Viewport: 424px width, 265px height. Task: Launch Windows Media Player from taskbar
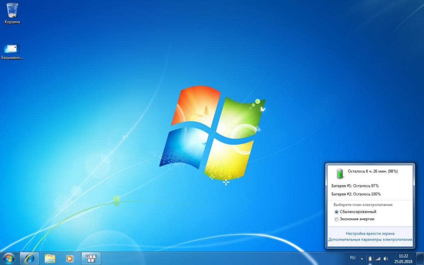pos(70,259)
